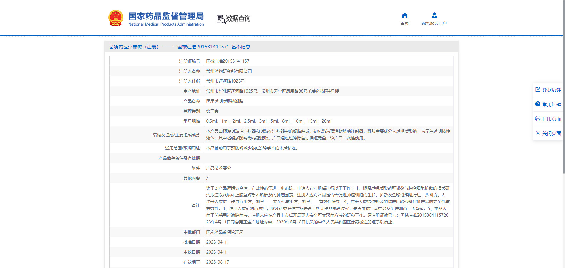The width and height of the screenshot is (565, 268).
Task: Click 数据查询 heading text
Action: click(238, 18)
